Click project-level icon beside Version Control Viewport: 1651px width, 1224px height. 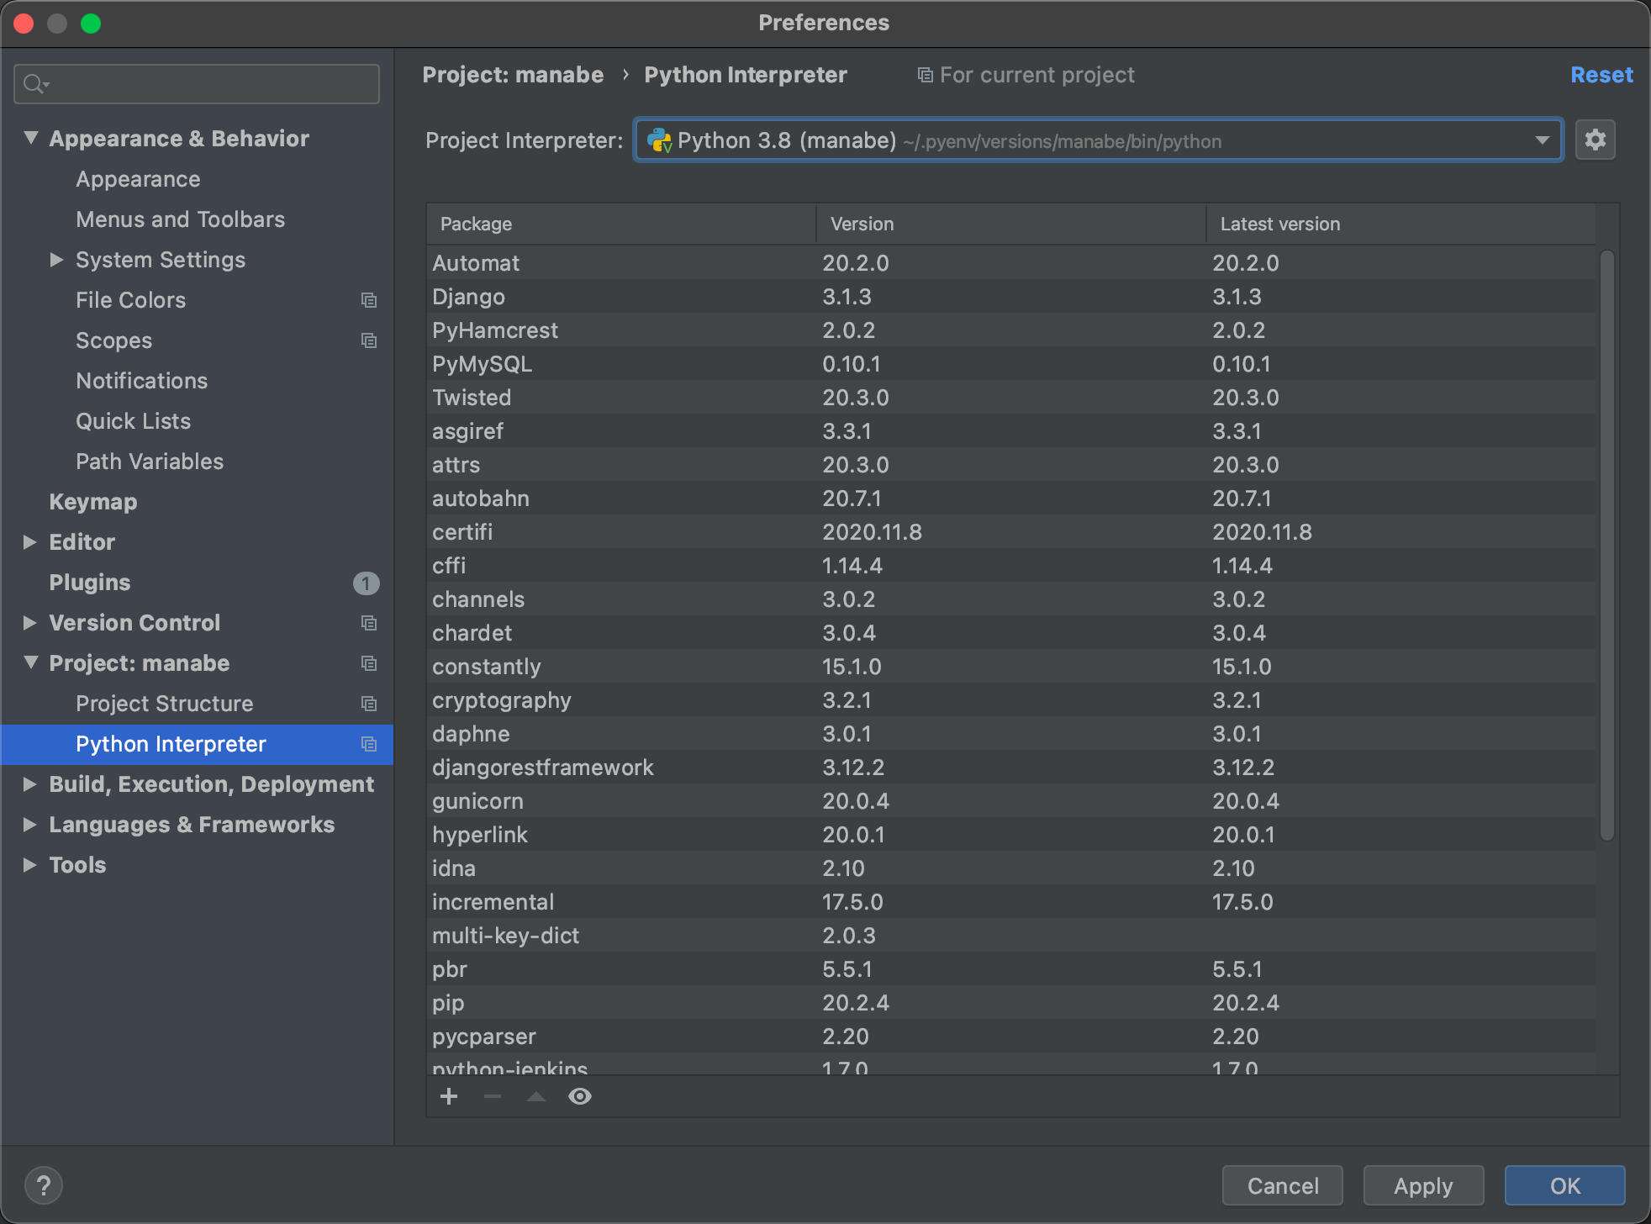pyautogui.click(x=368, y=623)
